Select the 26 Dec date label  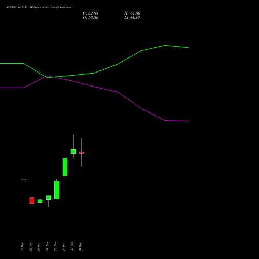point(55,247)
